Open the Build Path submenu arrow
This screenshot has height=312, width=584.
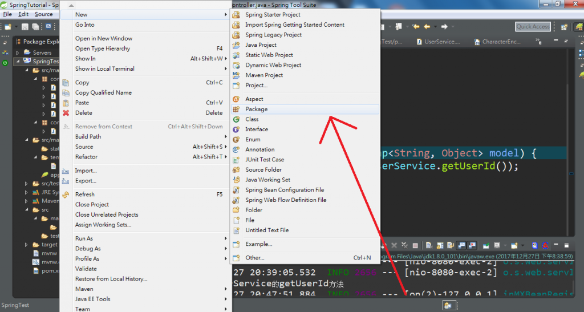tap(226, 137)
